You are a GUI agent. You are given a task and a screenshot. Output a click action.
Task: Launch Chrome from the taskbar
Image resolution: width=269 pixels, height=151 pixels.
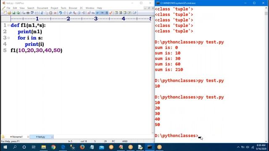[x=53, y=147]
